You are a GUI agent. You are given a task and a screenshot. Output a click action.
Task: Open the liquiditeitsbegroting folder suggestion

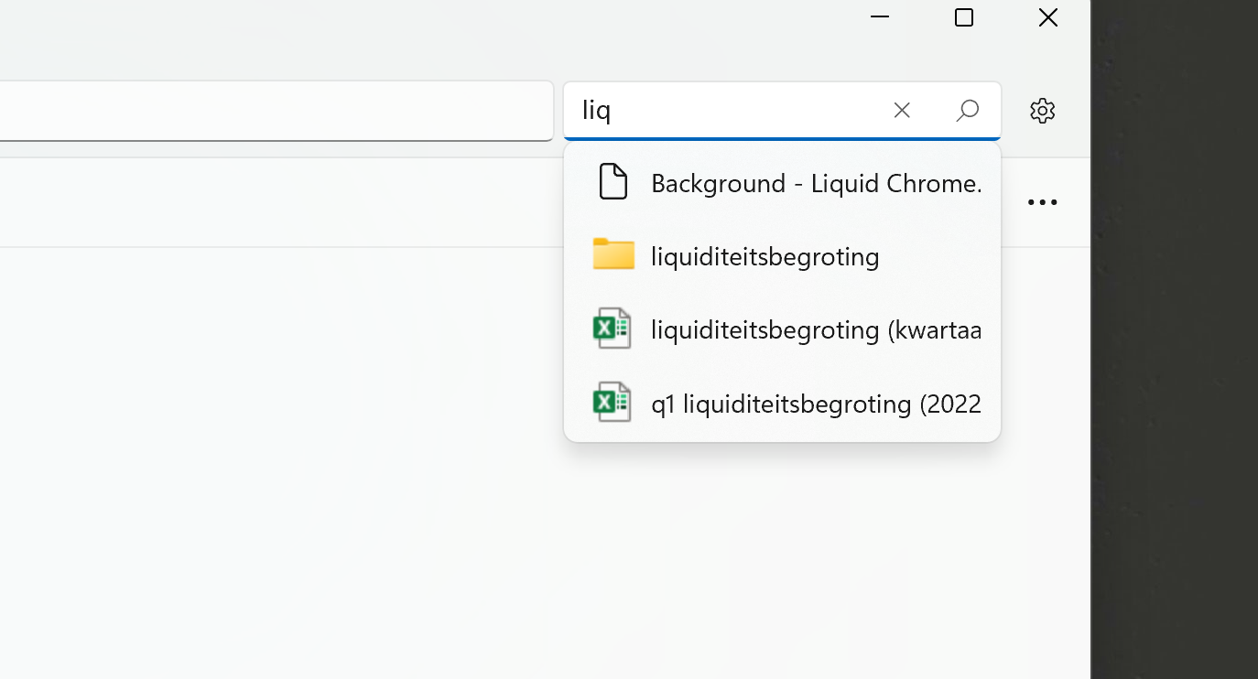point(765,256)
